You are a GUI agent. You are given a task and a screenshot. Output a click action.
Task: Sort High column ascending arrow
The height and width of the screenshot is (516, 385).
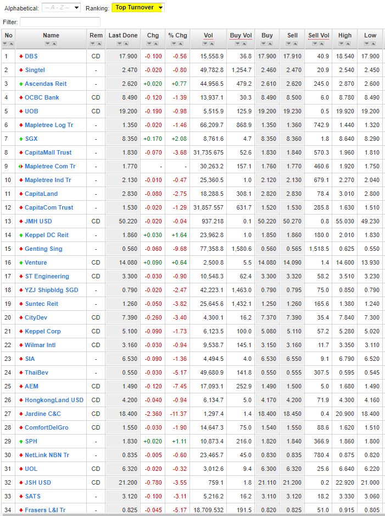pyautogui.click(x=348, y=44)
